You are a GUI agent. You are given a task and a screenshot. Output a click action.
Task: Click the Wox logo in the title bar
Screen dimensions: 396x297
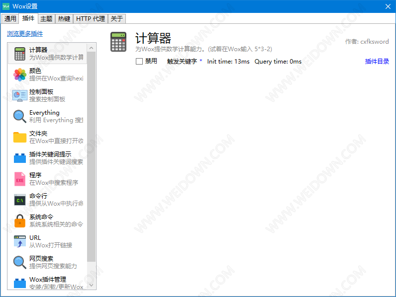click(6, 6)
